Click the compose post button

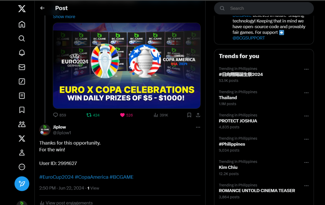(22, 184)
